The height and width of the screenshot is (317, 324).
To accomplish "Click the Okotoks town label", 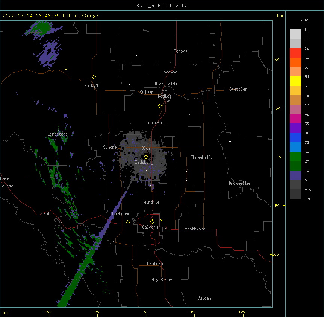I will (x=155, y=264).
